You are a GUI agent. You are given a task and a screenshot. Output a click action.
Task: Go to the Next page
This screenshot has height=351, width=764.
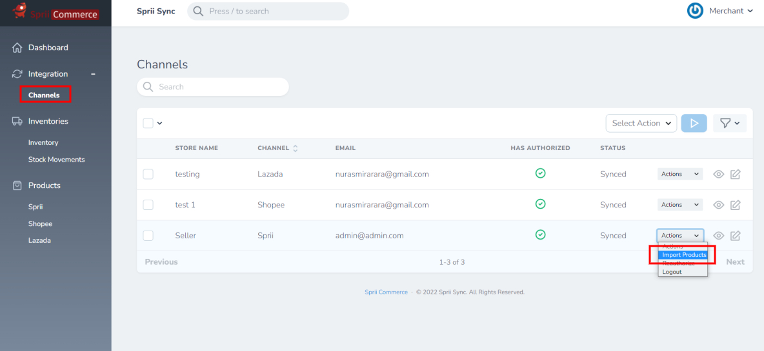[735, 262]
